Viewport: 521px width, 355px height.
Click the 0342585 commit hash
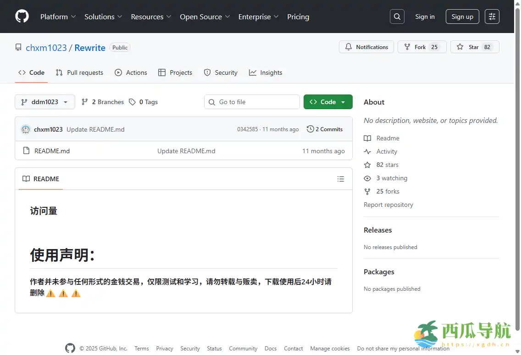click(248, 129)
